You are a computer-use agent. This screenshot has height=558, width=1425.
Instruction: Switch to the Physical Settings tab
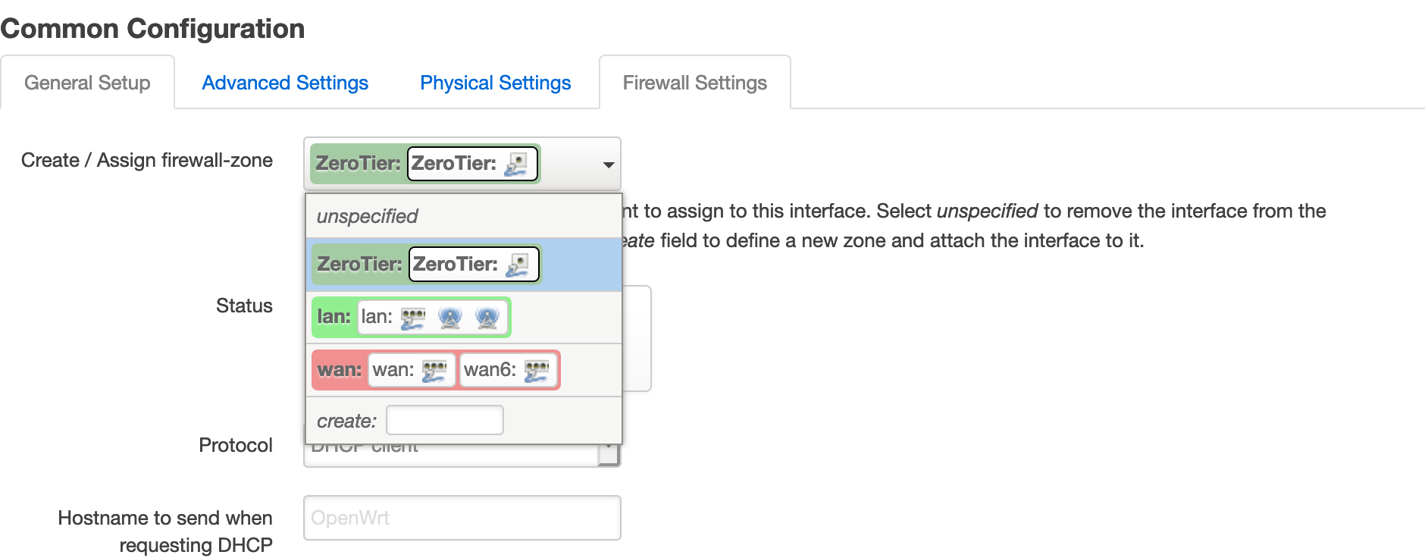pyautogui.click(x=496, y=83)
